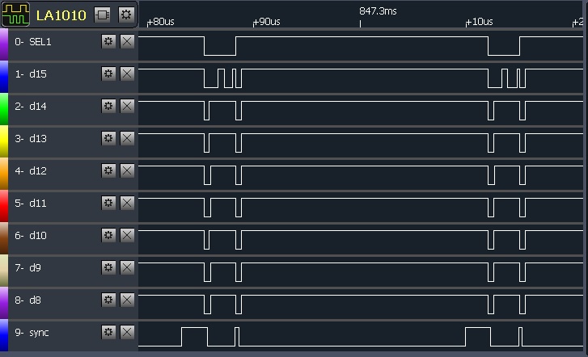Click the LA1010 device name label
The height and width of the screenshot is (357, 588).
tap(61, 15)
